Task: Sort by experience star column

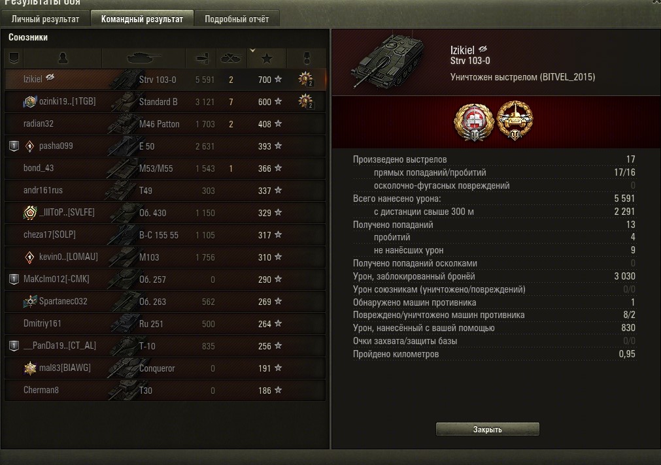Action: coord(266,58)
